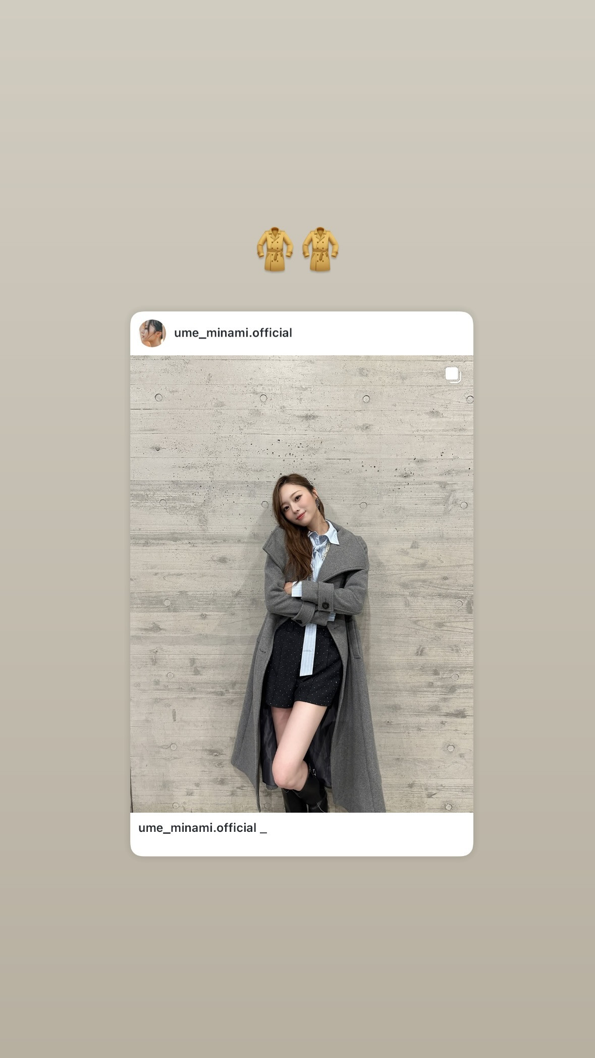Tap the white caption footer of the post card
The height and width of the screenshot is (1058, 595).
302,834
